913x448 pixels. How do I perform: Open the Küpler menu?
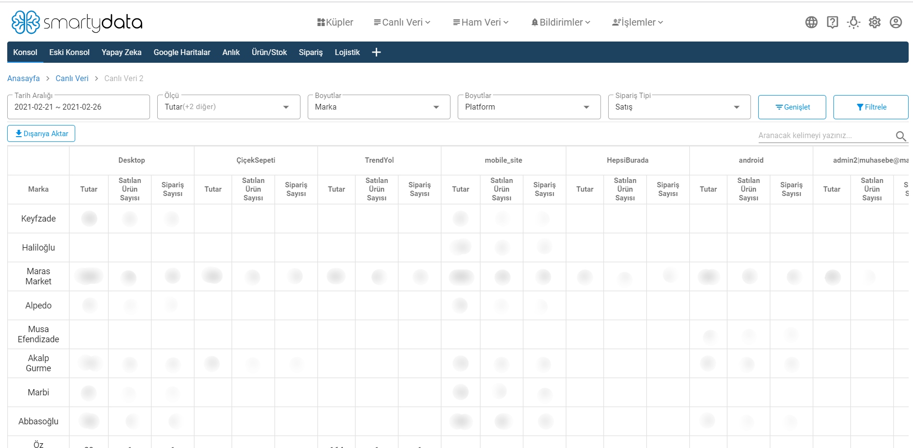click(x=335, y=22)
